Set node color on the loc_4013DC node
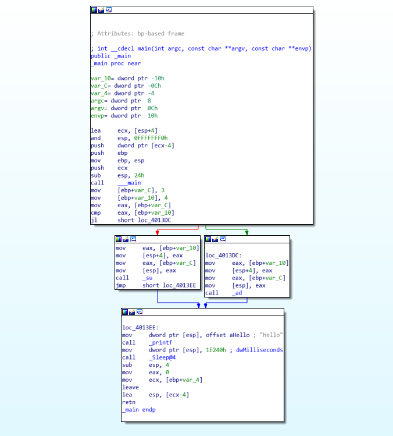The width and height of the screenshot is (393, 436). [208, 239]
